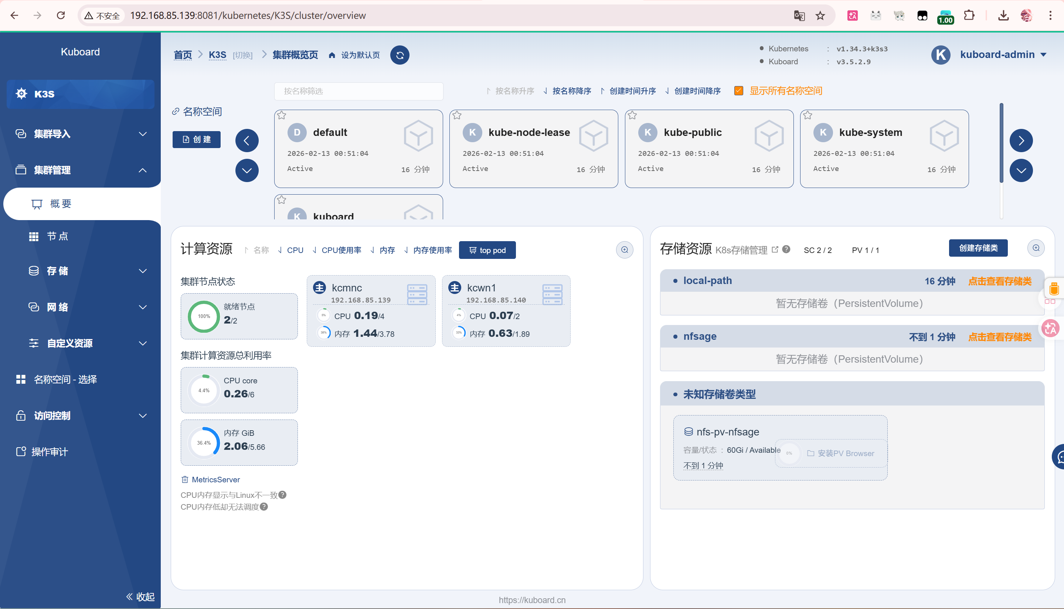Viewport: 1064px width, 609px height.
Task: Click the namespace list vertical scrollbar
Action: [x=1001, y=142]
